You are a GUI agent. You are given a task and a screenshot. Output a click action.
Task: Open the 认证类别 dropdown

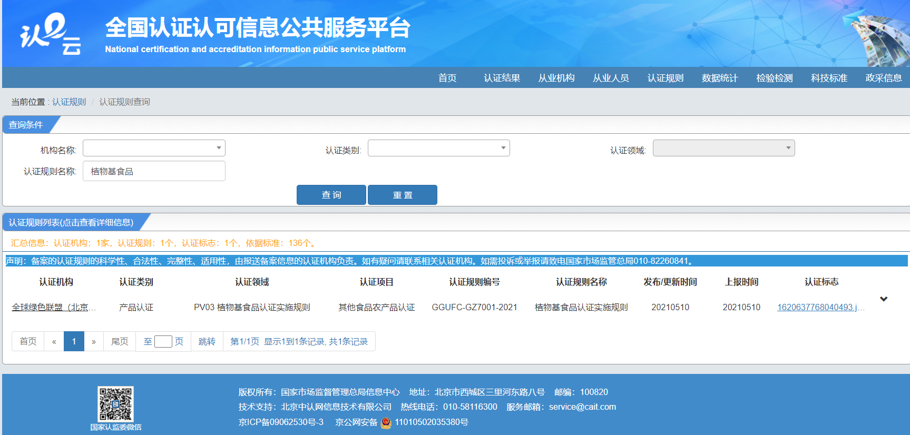[x=438, y=148]
